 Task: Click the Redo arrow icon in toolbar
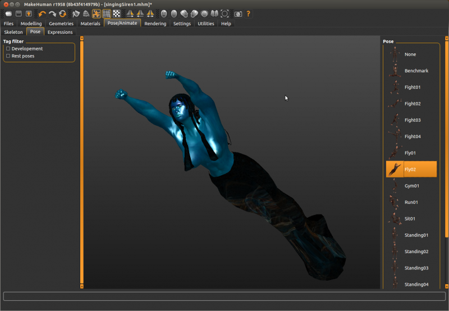[x=52, y=13]
